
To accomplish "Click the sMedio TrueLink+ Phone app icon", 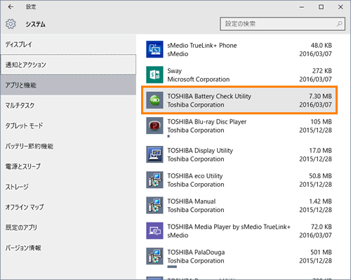I will point(154,49).
